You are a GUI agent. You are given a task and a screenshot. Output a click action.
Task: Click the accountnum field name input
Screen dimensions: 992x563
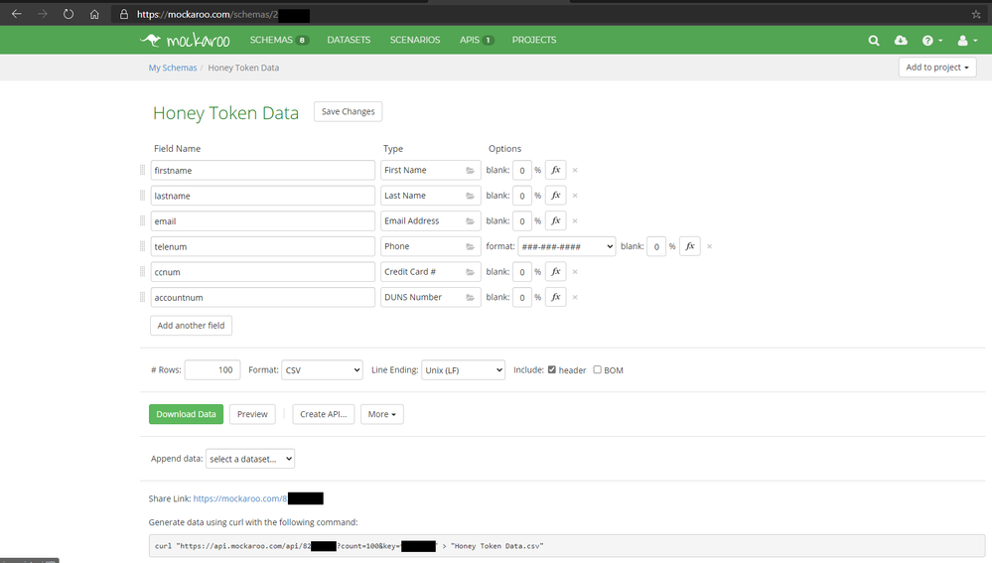pos(262,297)
